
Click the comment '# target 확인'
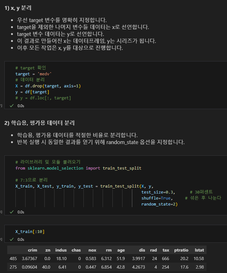31,68
